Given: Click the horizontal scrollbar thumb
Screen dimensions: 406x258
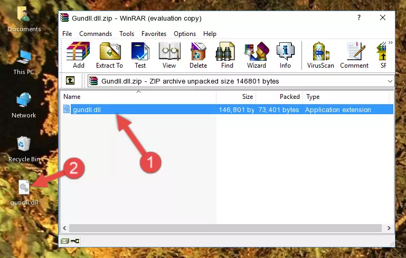Looking at the screenshot, I should (225, 228).
